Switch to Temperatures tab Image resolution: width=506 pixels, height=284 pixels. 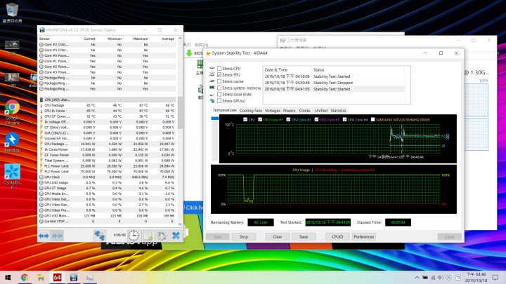coord(225,110)
